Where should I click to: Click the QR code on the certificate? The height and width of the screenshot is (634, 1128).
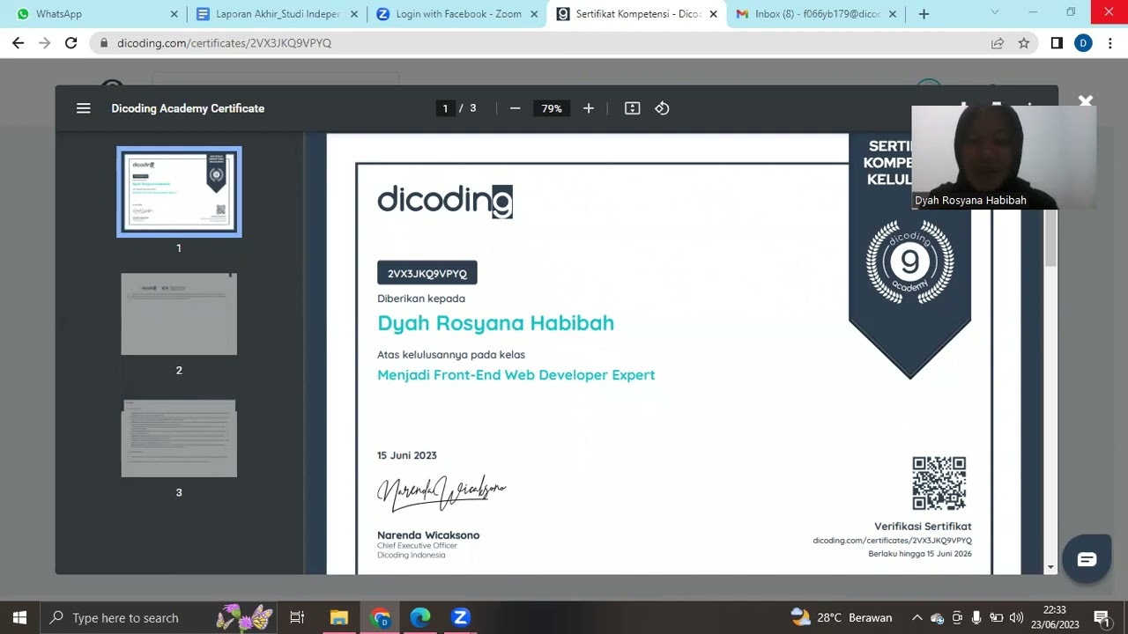click(x=939, y=483)
